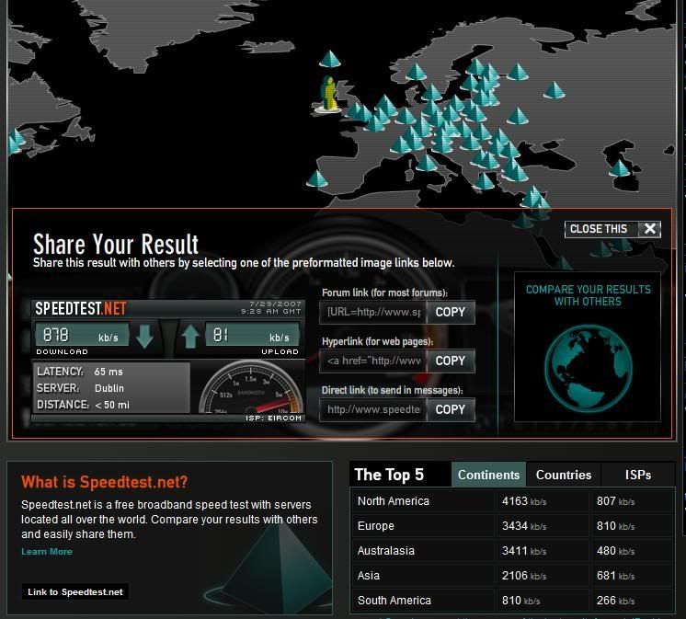This screenshot has height=619, width=686.
Task: Switch to the ISPs tab
Action: 637,475
